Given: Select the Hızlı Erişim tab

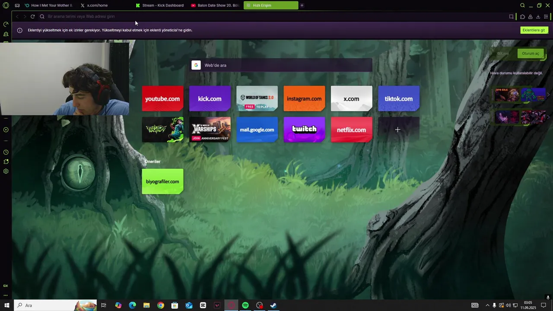Looking at the screenshot, I should [x=271, y=5].
